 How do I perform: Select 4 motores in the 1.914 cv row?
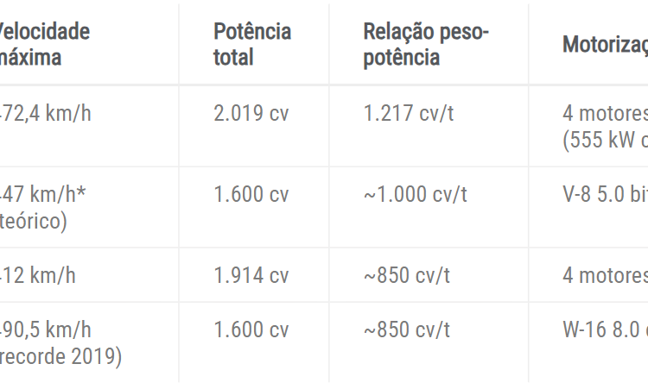(x=605, y=275)
